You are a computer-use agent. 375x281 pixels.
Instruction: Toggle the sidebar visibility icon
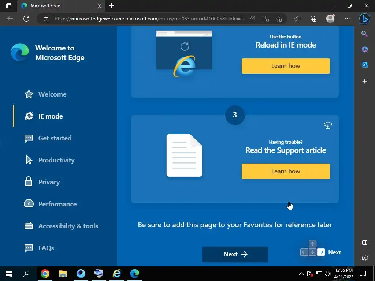tap(364, 243)
